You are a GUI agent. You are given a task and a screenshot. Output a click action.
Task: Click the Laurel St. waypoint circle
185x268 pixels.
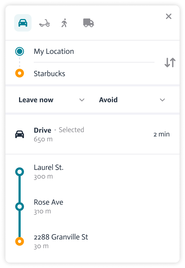[19, 172]
